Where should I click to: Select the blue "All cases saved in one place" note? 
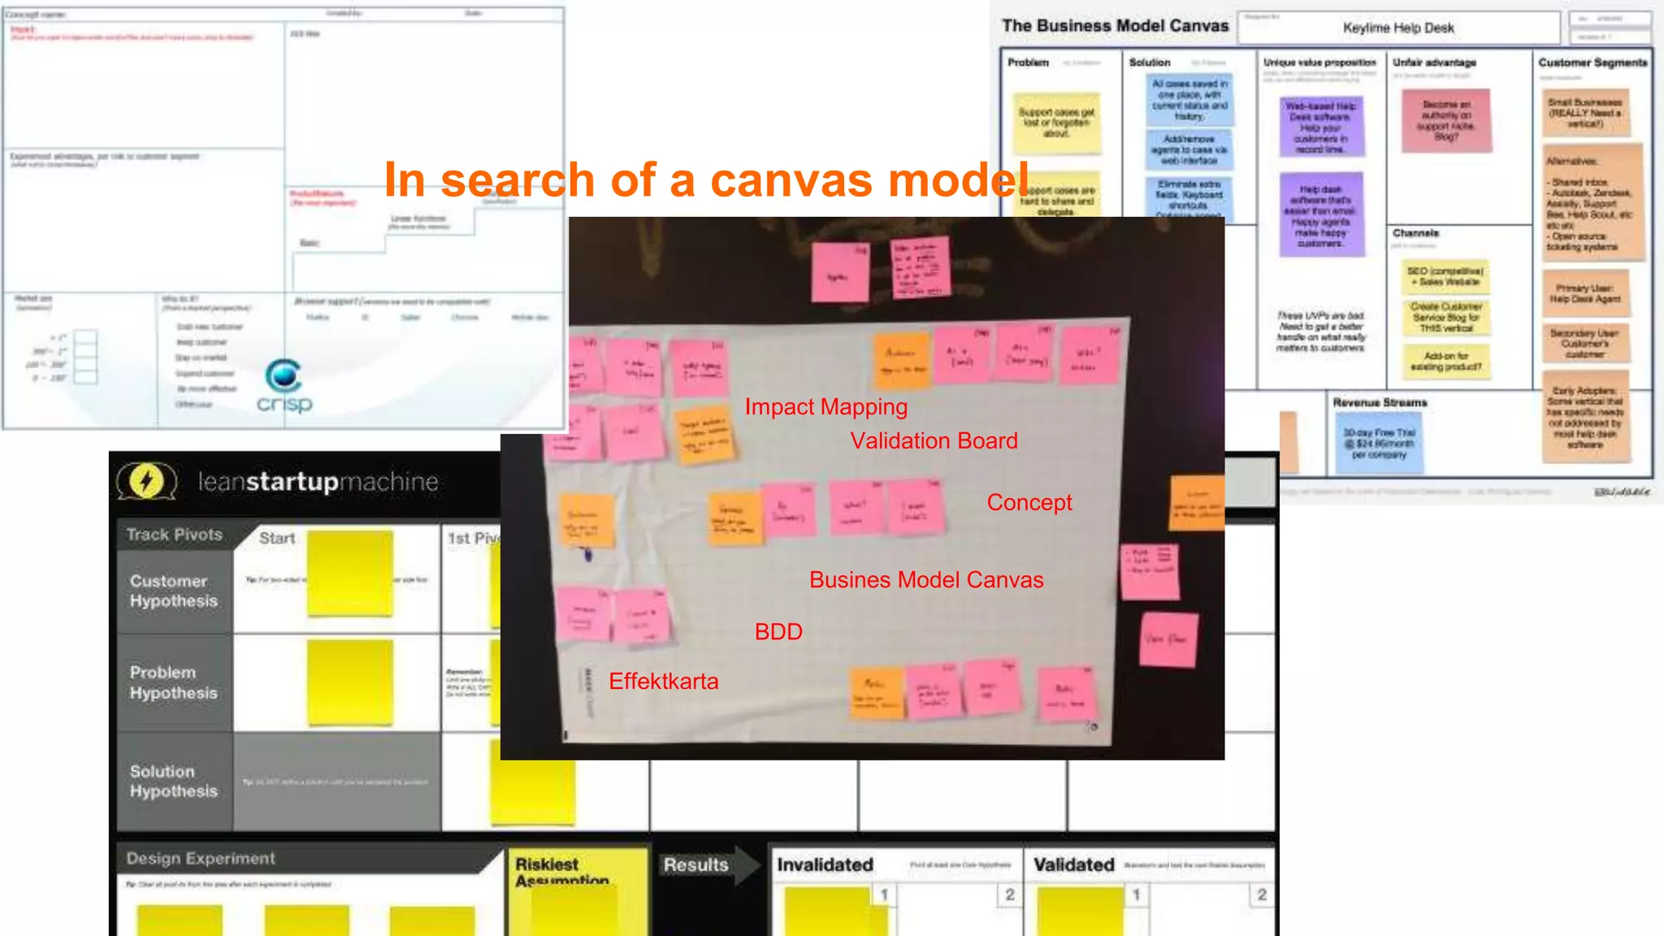[x=1189, y=100]
